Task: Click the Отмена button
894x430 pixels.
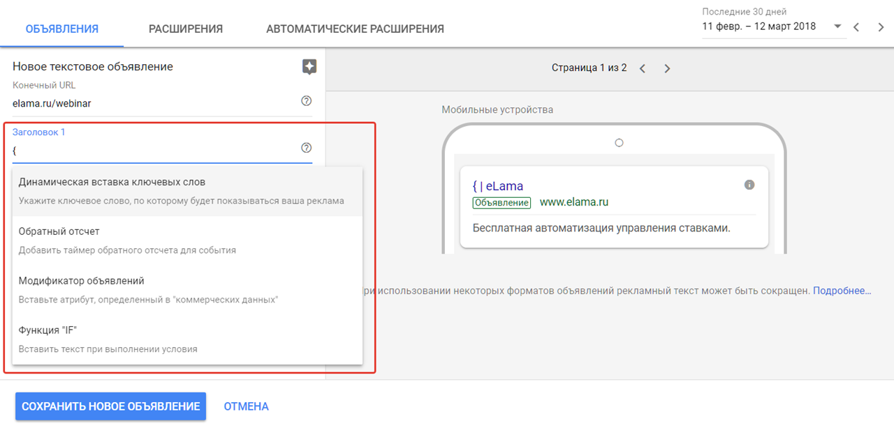Action: coord(246,406)
